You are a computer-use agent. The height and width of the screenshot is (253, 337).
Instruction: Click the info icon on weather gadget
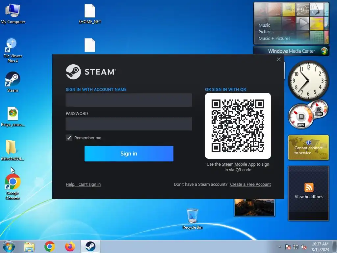(309, 142)
